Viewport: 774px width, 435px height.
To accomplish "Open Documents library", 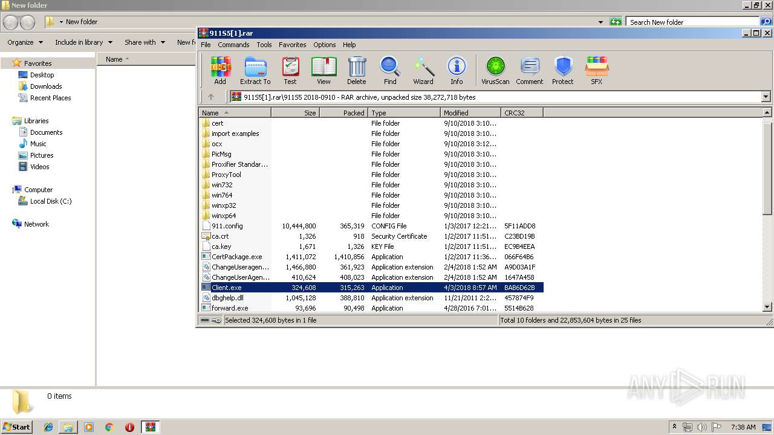I will [x=46, y=132].
